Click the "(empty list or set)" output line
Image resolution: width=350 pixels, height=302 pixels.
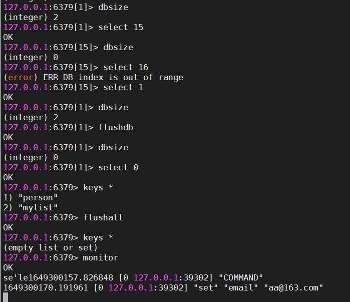50,247
